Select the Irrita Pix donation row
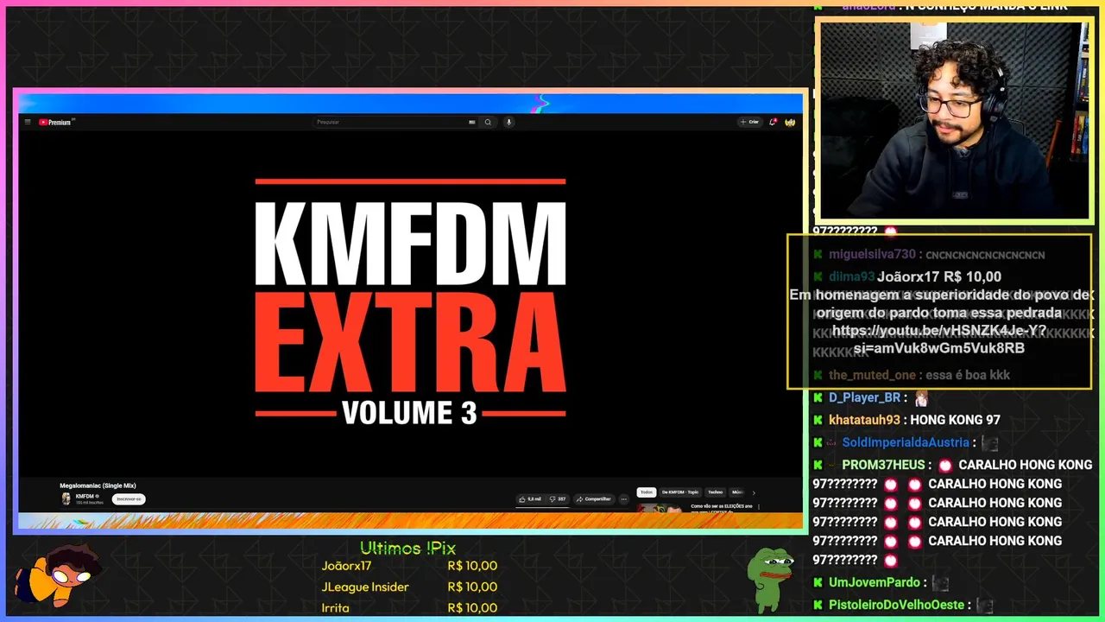The image size is (1105, 622). click(x=409, y=607)
